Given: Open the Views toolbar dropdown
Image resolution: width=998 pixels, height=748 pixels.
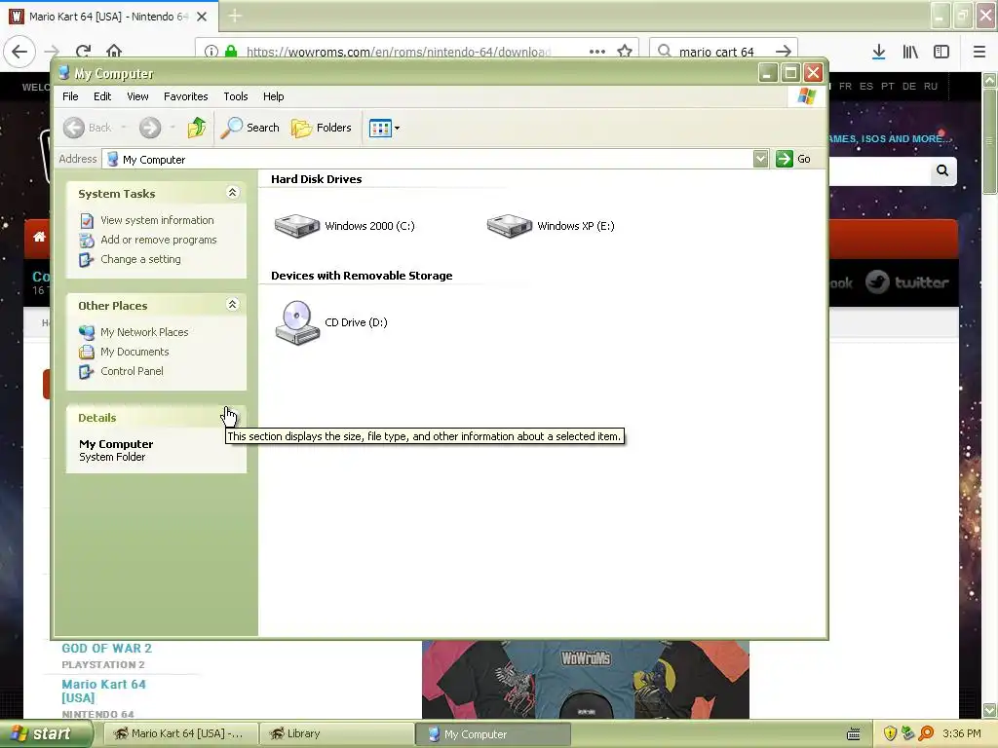Looking at the screenshot, I should pos(384,128).
